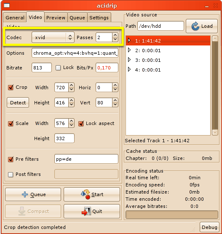Screen dimensions: 222x234
Task: Increase the Horiz offset value
Action: pos(115,85)
